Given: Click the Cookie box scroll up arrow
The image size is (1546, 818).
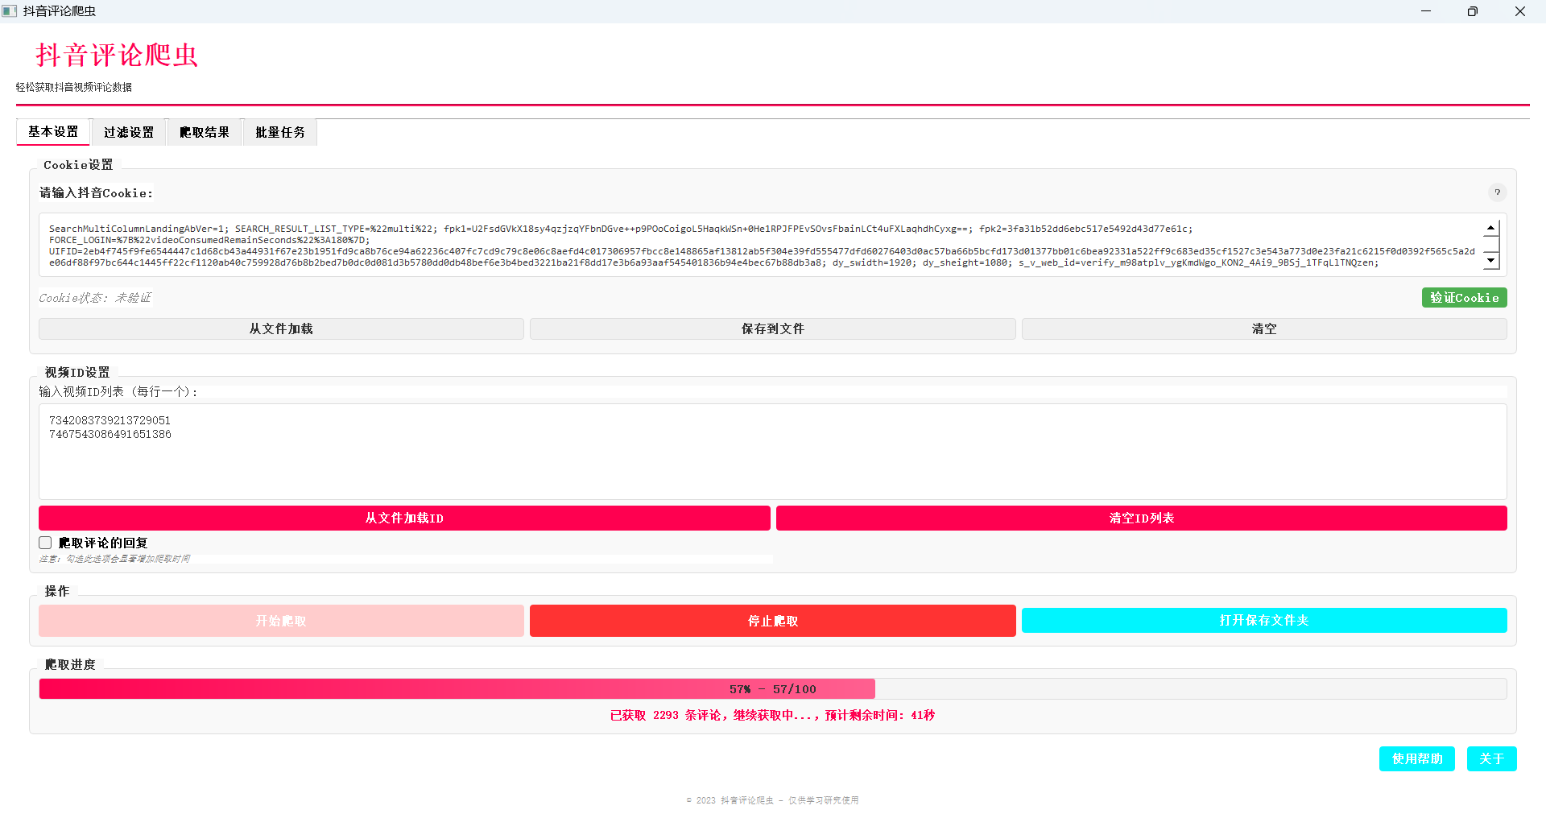Looking at the screenshot, I should [x=1491, y=228].
